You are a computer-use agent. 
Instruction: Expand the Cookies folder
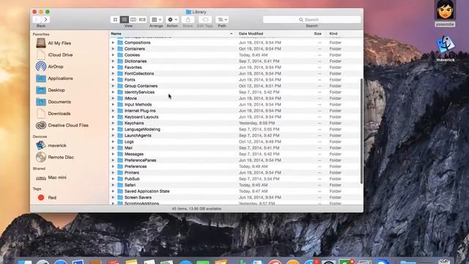pyautogui.click(x=113, y=55)
